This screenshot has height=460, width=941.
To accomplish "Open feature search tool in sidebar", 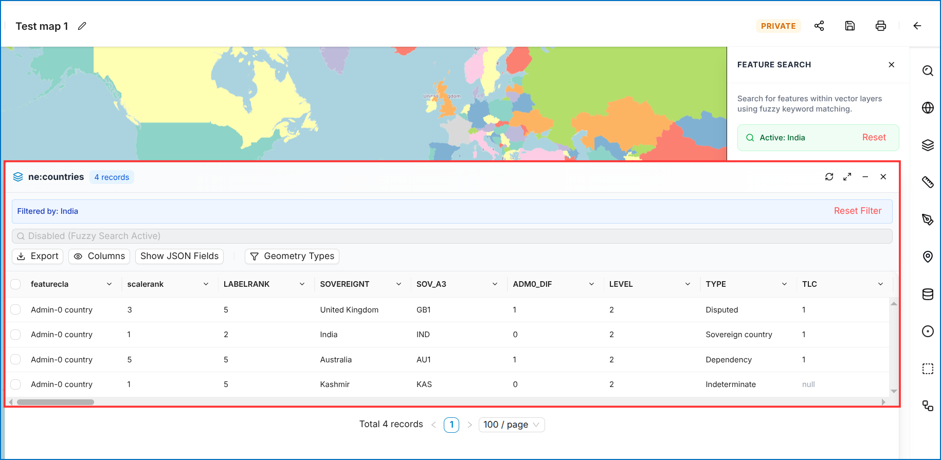I will point(928,71).
